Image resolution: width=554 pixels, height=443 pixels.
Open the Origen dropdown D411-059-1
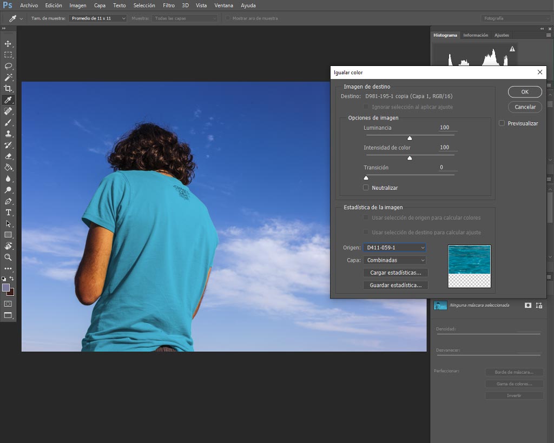coord(394,248)
